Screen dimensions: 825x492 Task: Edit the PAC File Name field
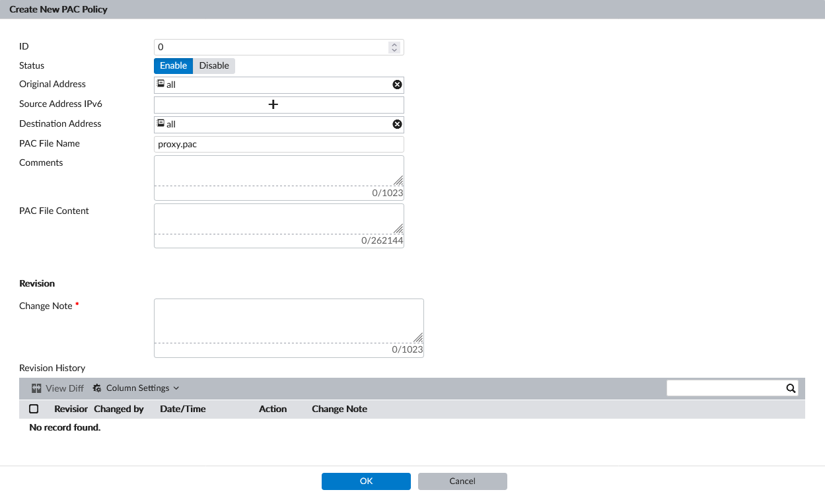pyautogui.click(x=279, y=144)
